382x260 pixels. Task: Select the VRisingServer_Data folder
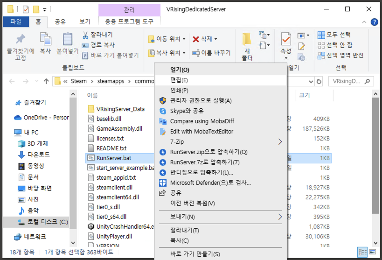(x=116, y=109)
